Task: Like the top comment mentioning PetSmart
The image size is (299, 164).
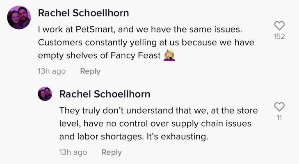Action: 279,26
